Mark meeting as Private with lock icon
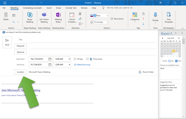The width and height of the screenshot is (186, 119). [143, 14]
